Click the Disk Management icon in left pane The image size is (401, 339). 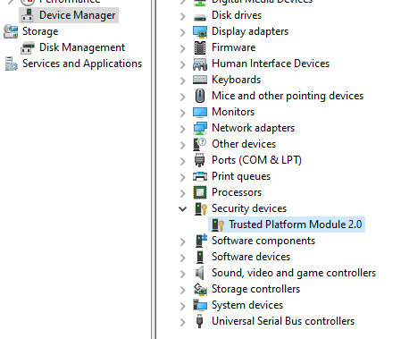coord(28,47)
